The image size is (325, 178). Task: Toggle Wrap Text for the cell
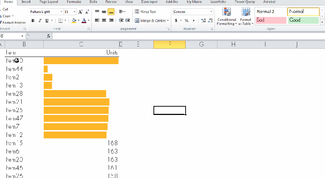point(145,12)
